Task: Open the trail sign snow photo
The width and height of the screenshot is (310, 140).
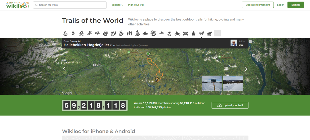Action: tap(212, 83)
